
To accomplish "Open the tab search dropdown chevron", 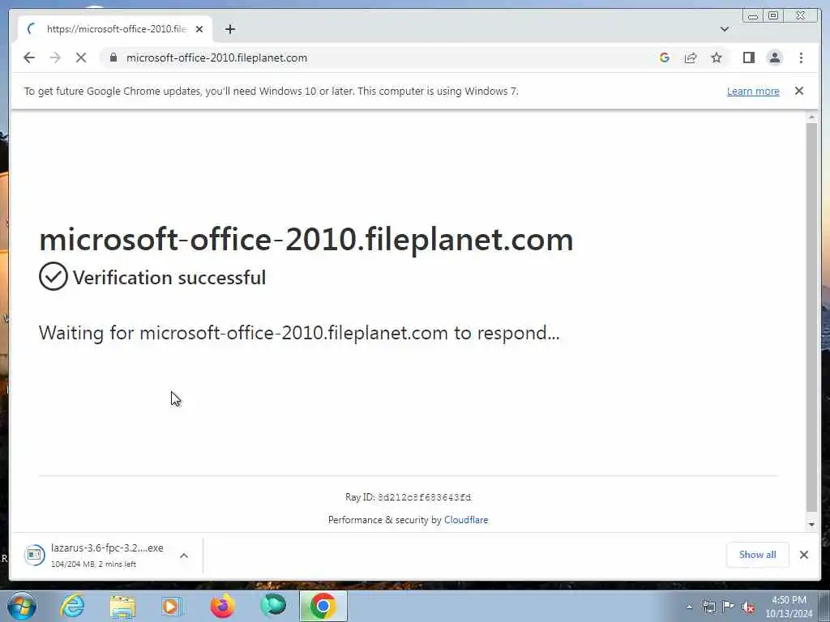I will [x=725, y=29].
